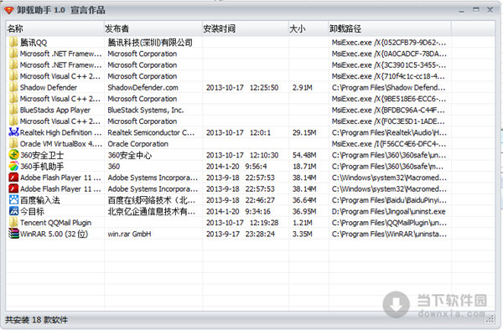This screenshot has height=330, width=503.
Task: Click size value 36.95M
Action: 304,211
